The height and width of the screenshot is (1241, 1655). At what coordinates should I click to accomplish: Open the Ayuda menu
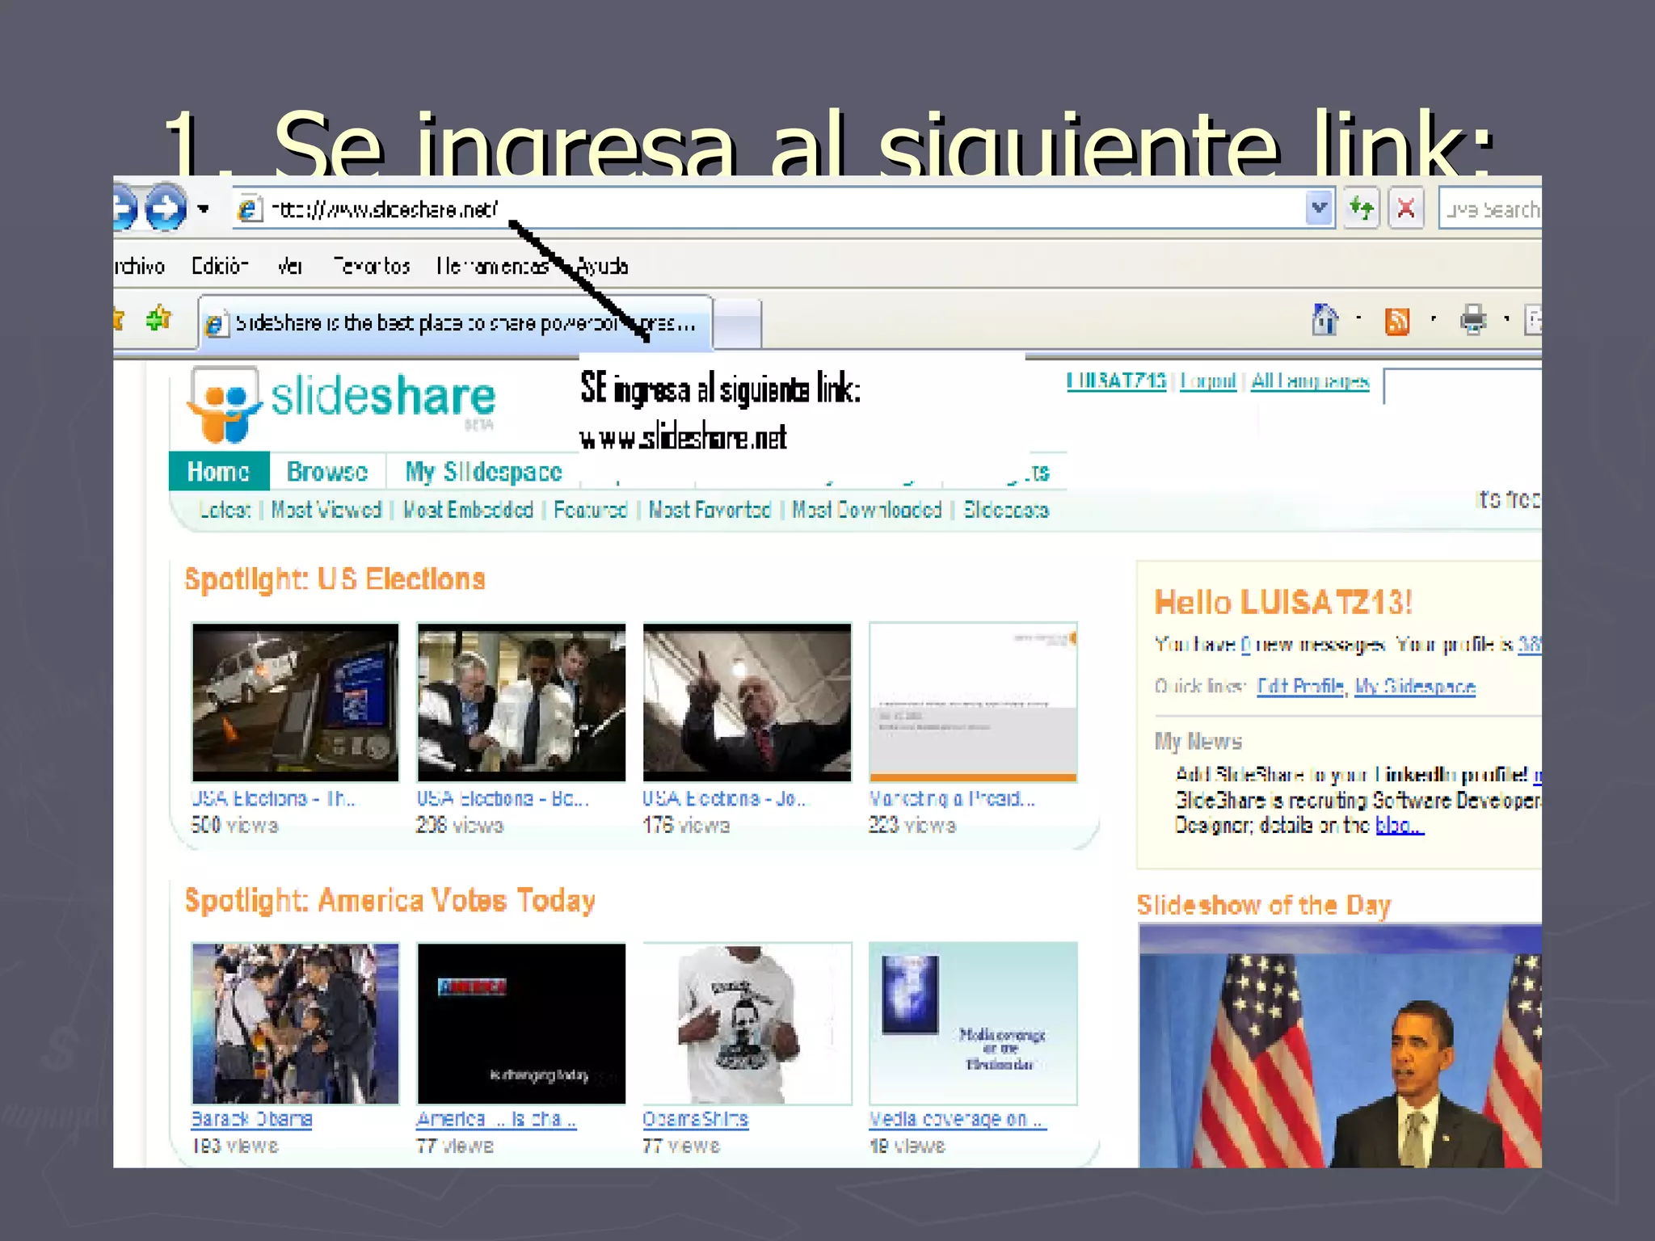click(602, 266)
